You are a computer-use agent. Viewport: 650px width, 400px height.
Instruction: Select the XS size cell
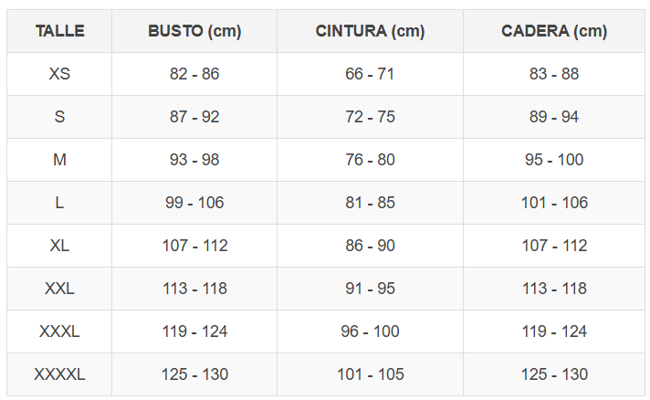pos(59,74)
